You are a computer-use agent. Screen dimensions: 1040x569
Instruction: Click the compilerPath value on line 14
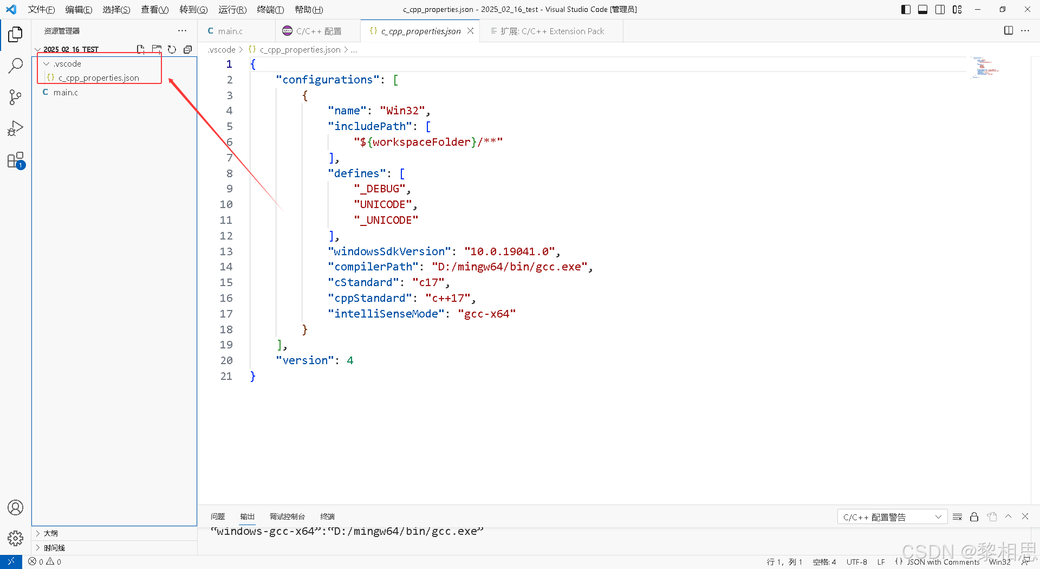coord(509,267)
